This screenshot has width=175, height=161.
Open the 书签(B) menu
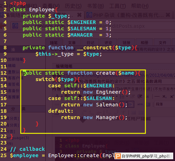95,6
